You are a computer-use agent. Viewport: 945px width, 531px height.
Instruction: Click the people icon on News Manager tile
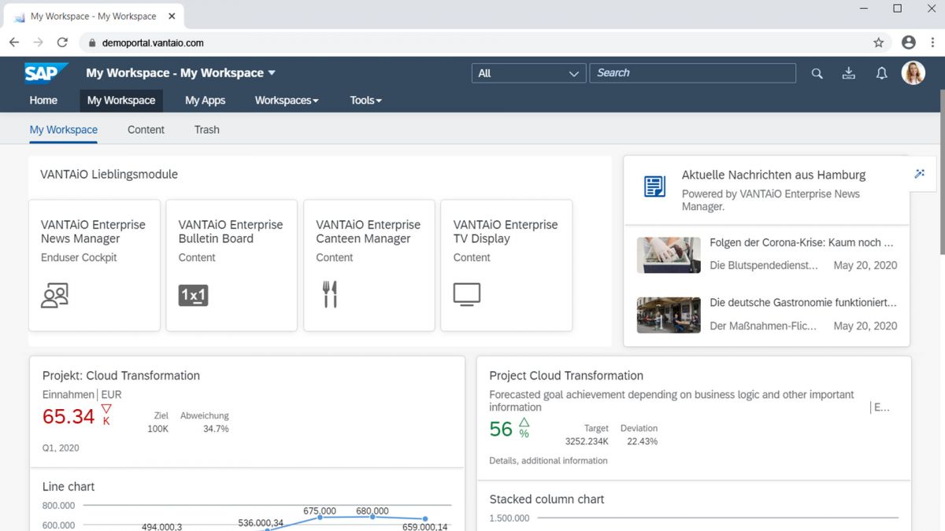pyautogui.click(x=54, y=295)
